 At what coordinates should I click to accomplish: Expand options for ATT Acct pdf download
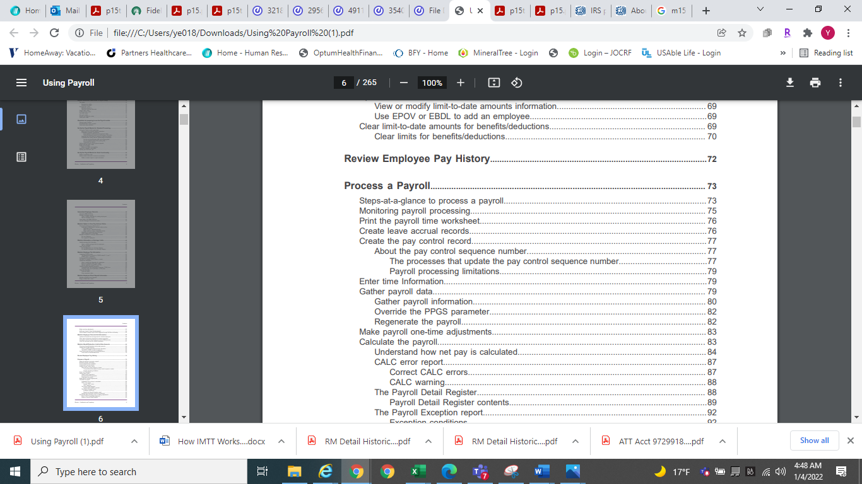[x=723, y=441]
